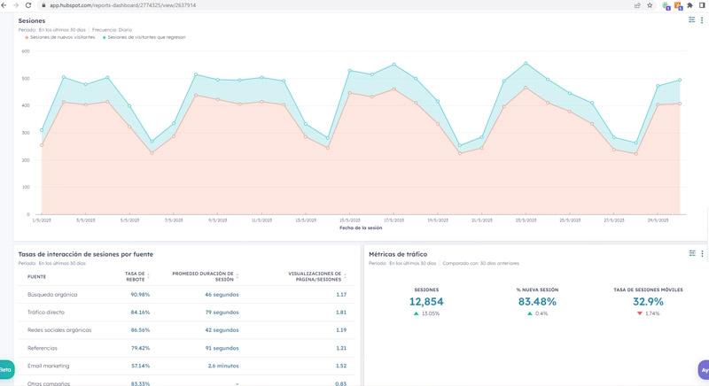Open the 'Tasas de interacción de sesiones por fuente' report

[x=85, y=254]
